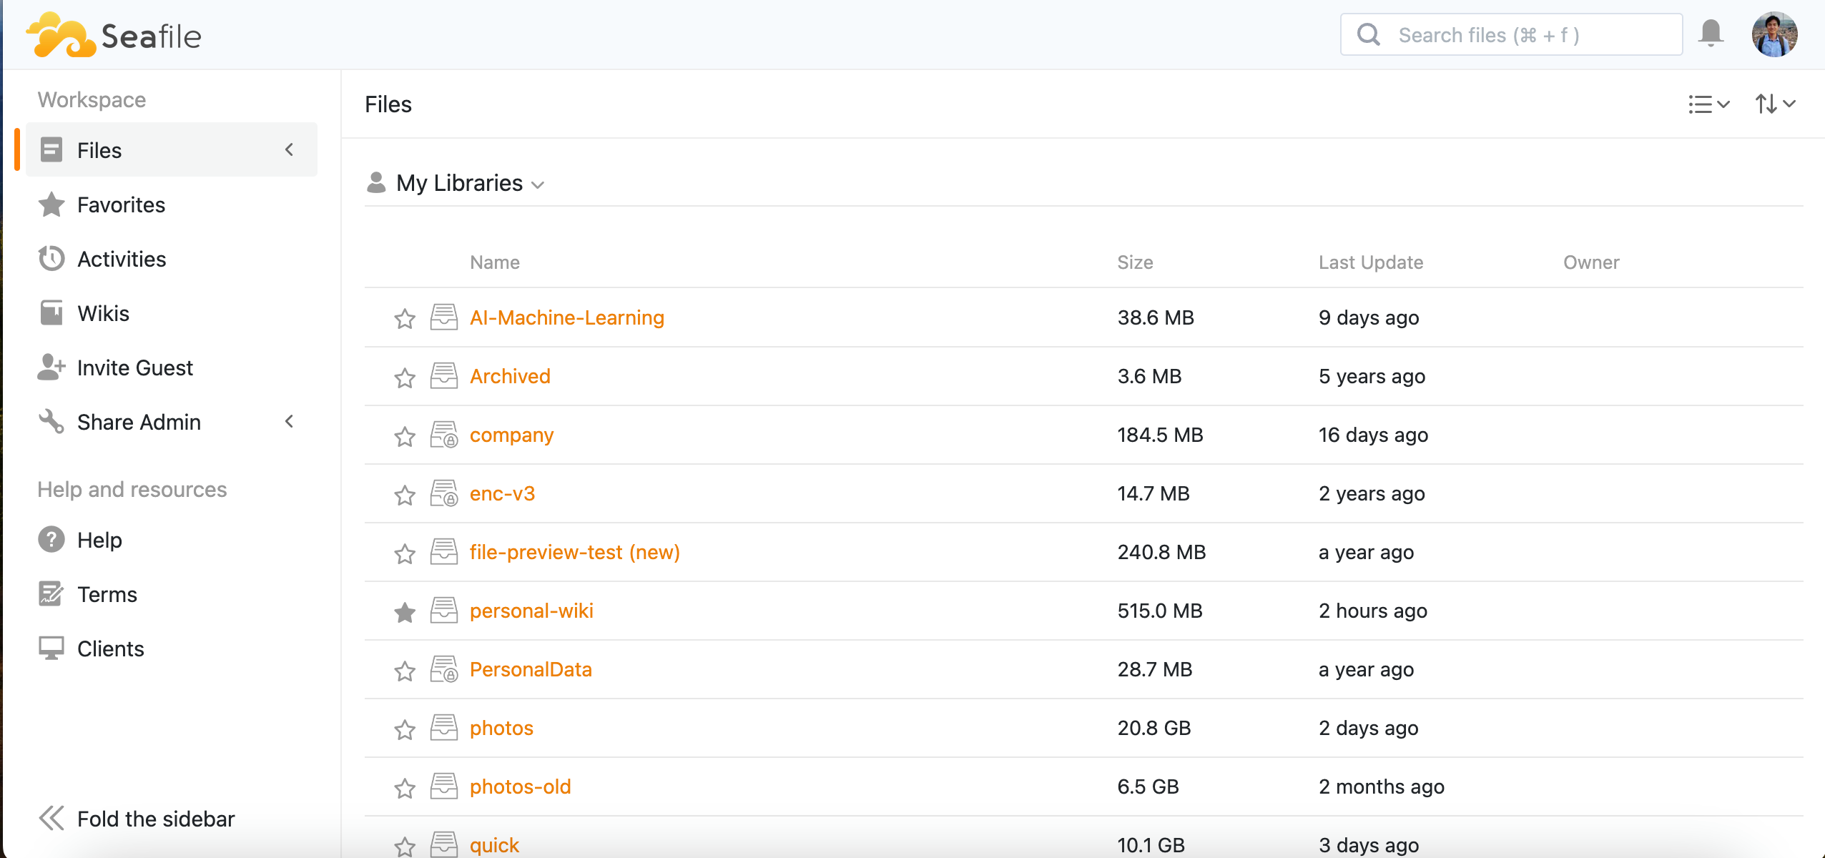Viewport: 1825px width, 858px height.
Task: Click the encrypted library icon next to company
Action: 443,434
